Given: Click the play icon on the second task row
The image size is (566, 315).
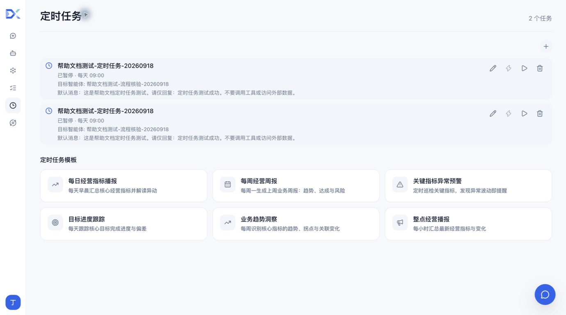Looking at the screenshot, I should point(524,114).
